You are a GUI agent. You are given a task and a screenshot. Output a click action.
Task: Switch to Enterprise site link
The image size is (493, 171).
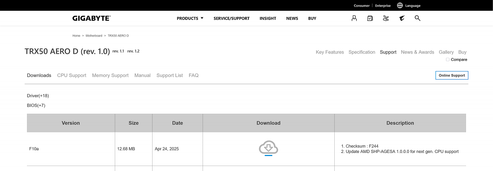[x=383, y=6]
